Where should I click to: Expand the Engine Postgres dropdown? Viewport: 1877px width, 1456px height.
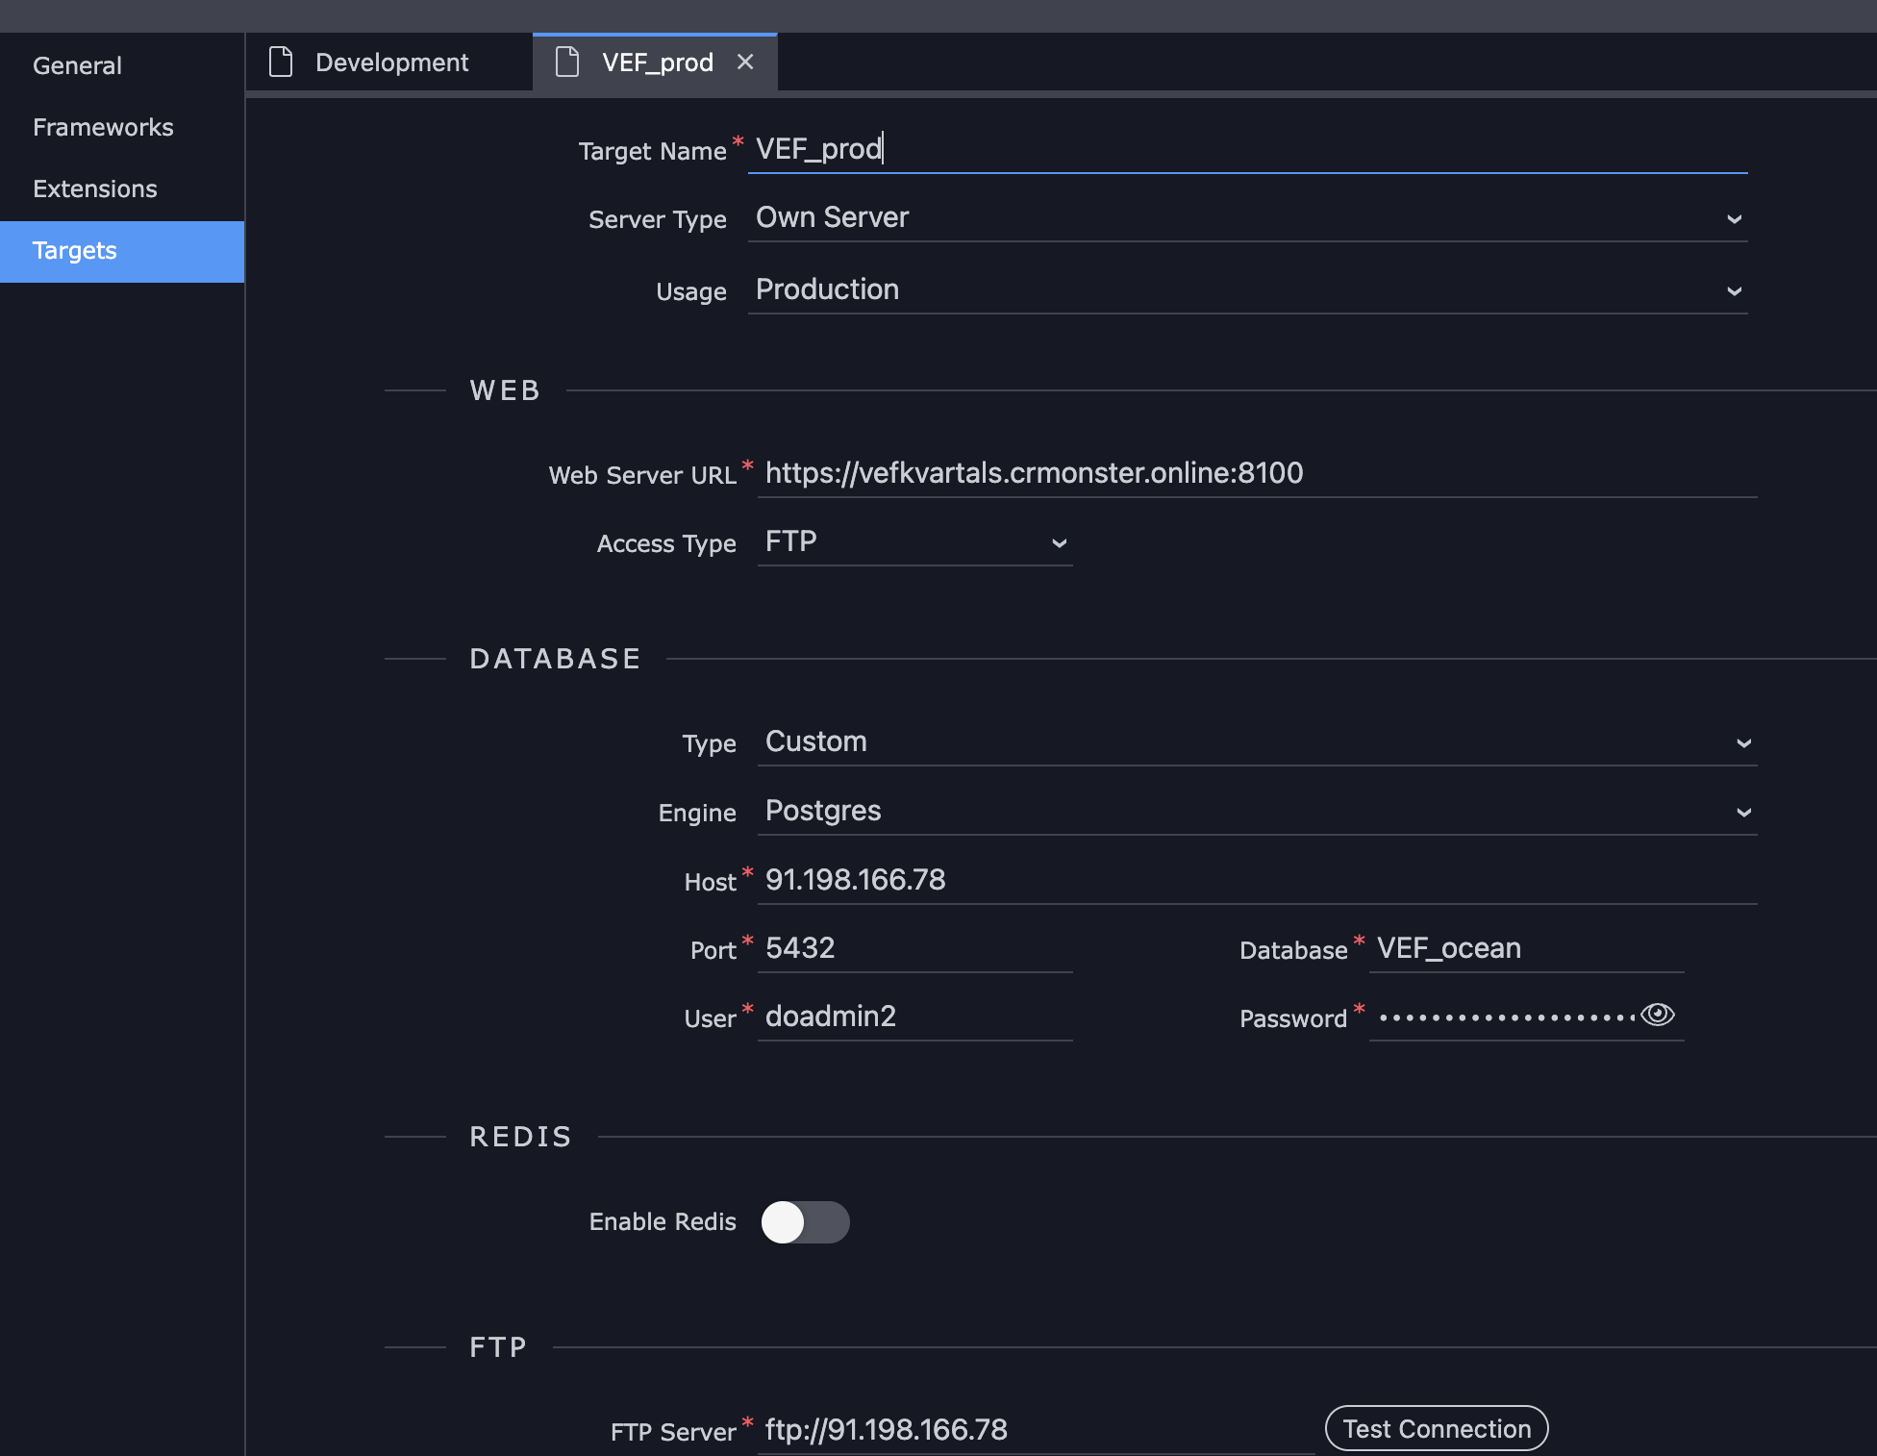coord(1258,812)
